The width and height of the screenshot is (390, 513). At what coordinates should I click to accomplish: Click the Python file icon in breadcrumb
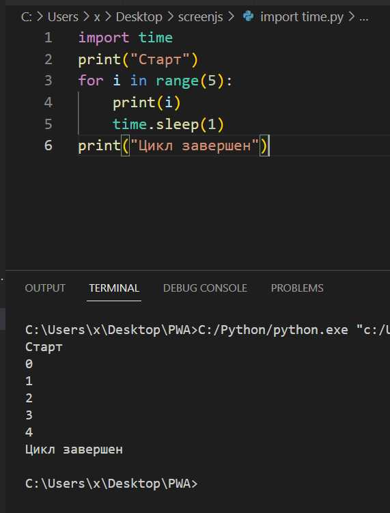click(249, 16)
